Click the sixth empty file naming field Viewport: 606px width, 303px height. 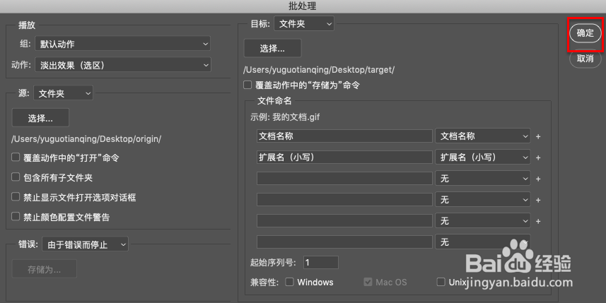(x=344, y=242)
